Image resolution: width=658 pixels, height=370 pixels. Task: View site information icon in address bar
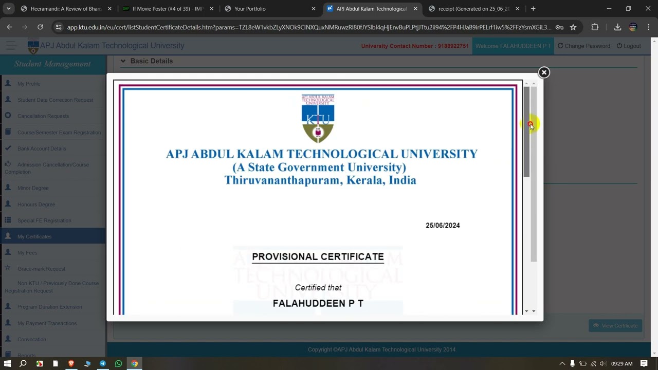pyautogui.click(x=58, y=27)
